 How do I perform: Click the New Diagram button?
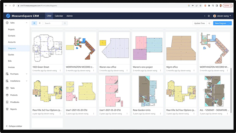coord(220,23)
